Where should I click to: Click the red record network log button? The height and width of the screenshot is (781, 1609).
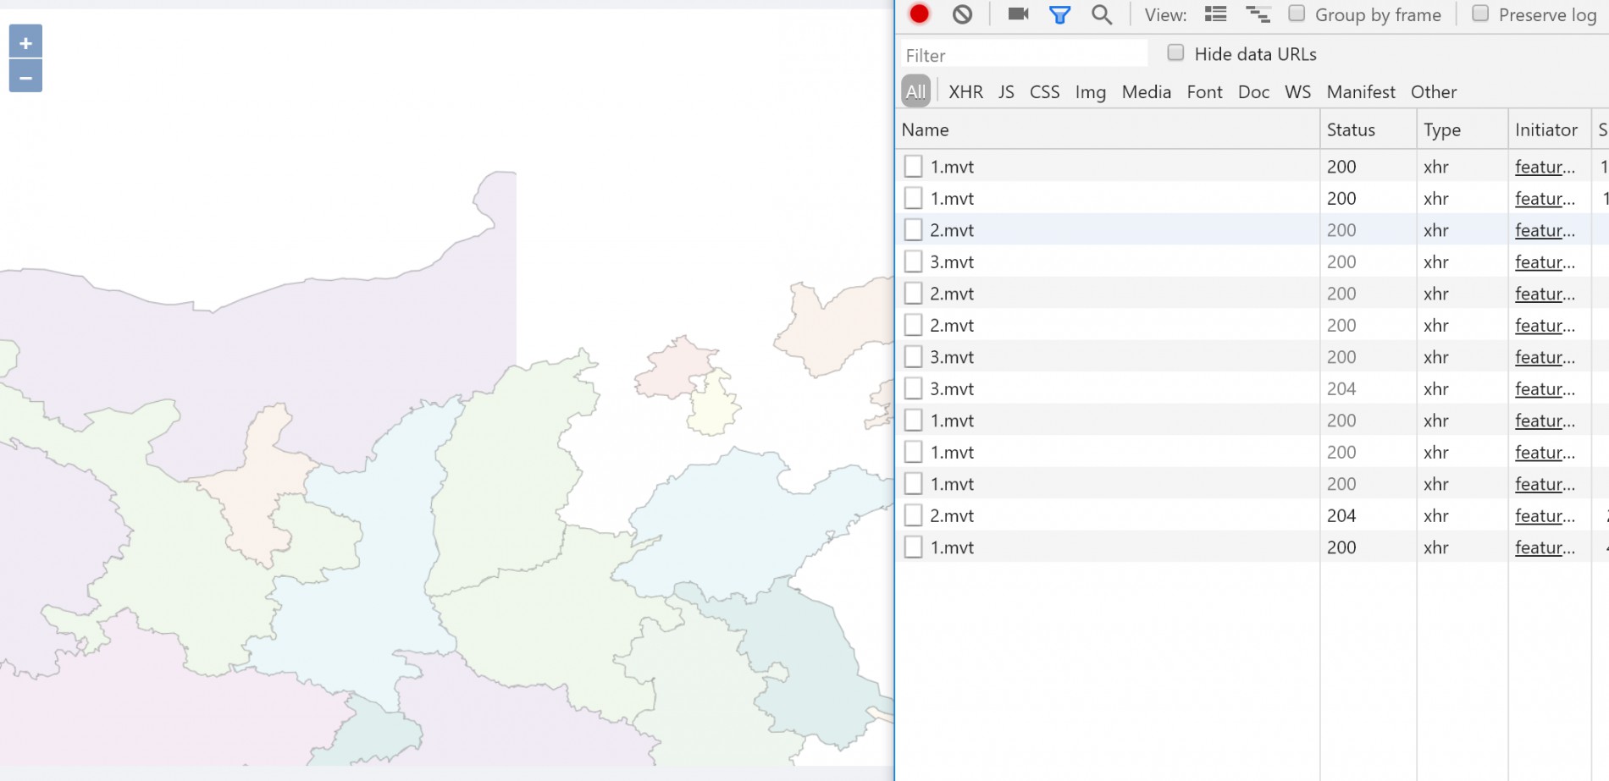pyautogui.click(x=919, y=14)
